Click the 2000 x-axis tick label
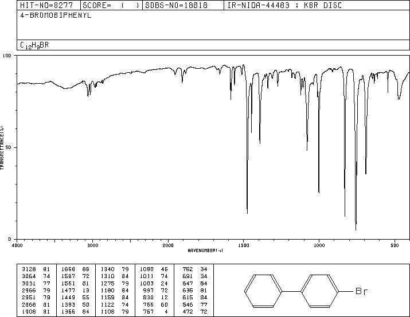Viewport: 410px width, 317px height. [x=168, y=245]
